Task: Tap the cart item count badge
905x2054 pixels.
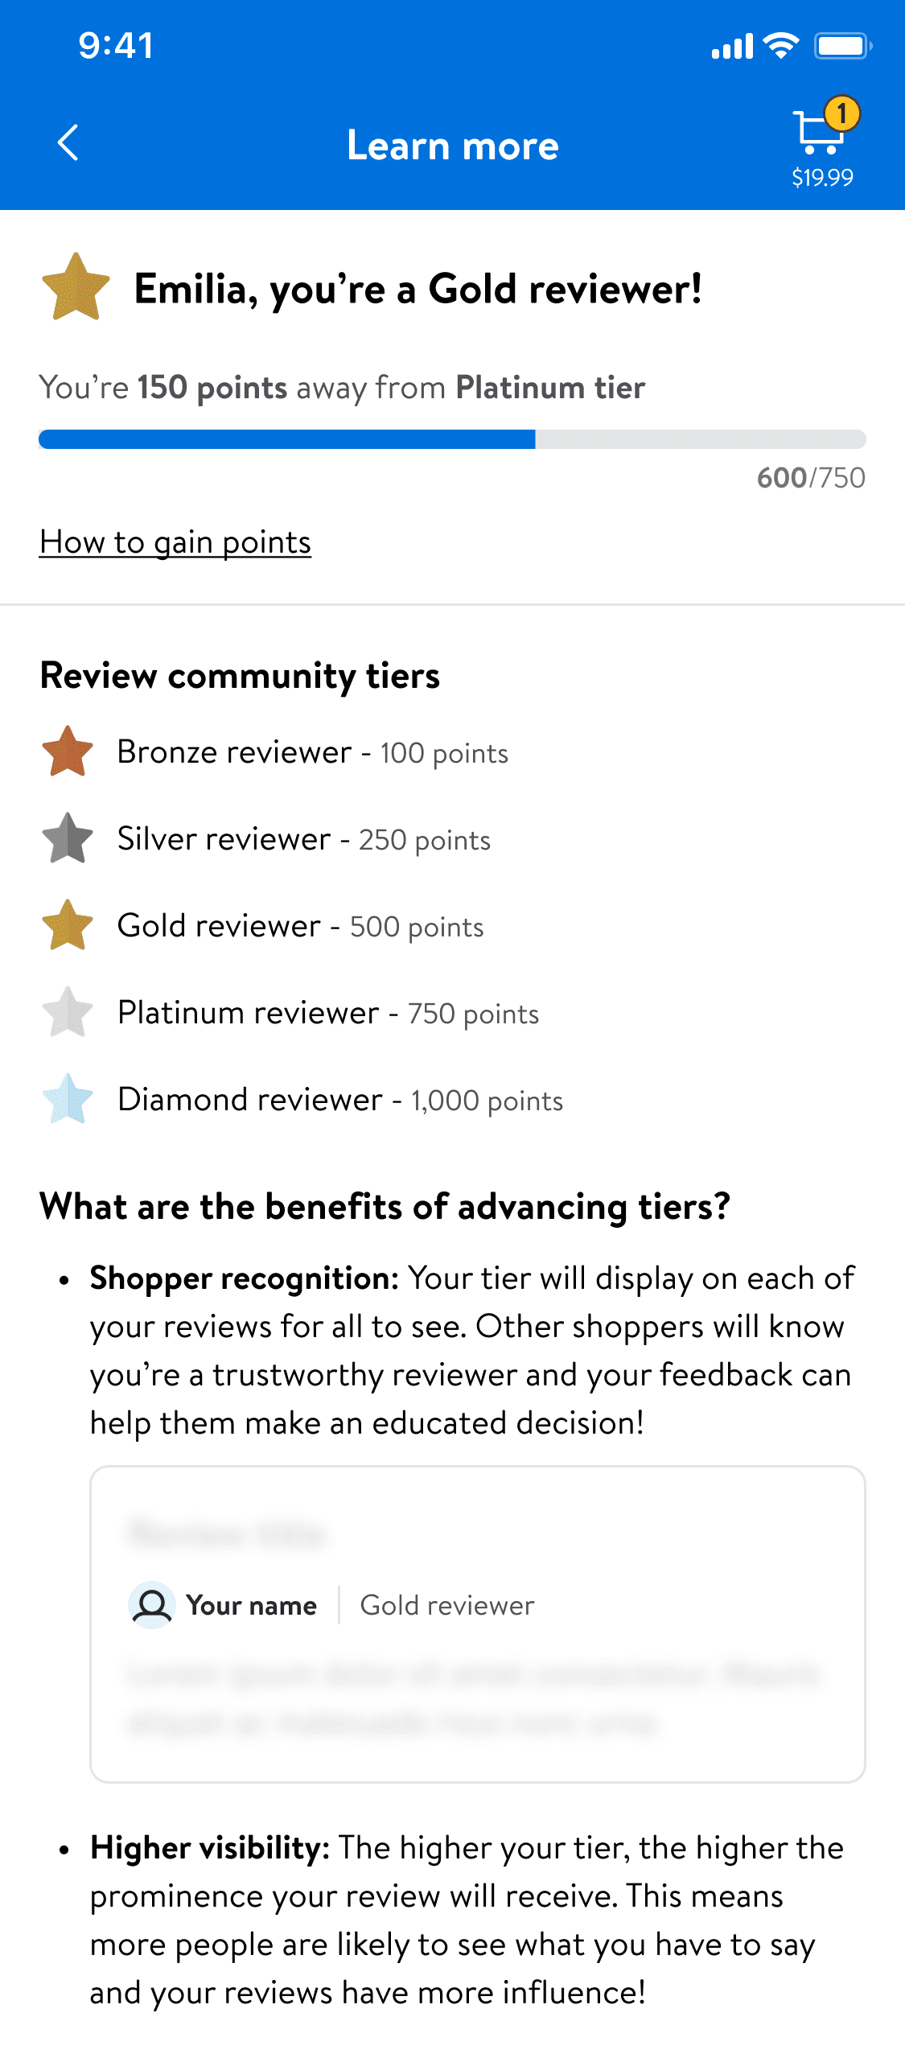Action: [842, 114]
